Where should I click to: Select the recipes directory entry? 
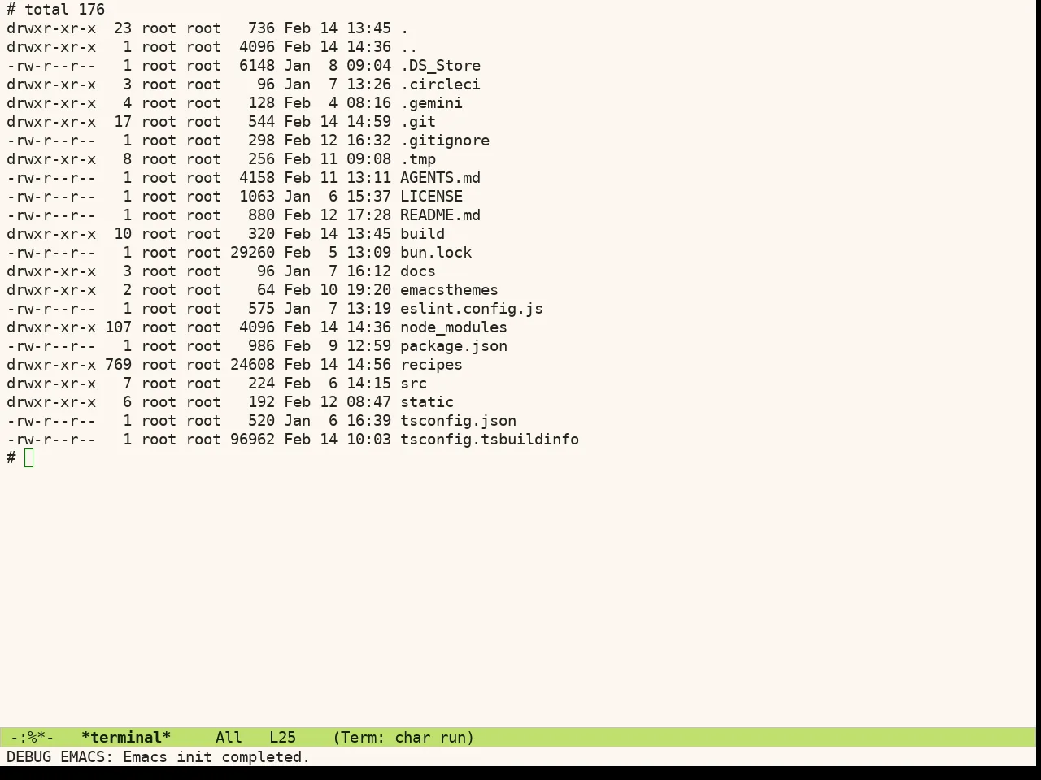tap(431, 365)
